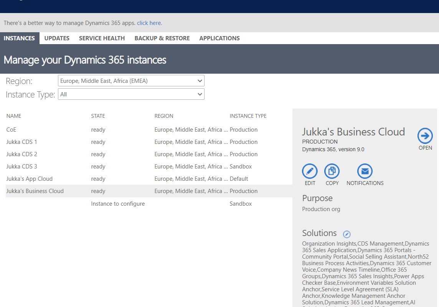Click the region cell of Jukka CDS 2
Viewport: 439px width, 307px height.
(x=191, y=154)
